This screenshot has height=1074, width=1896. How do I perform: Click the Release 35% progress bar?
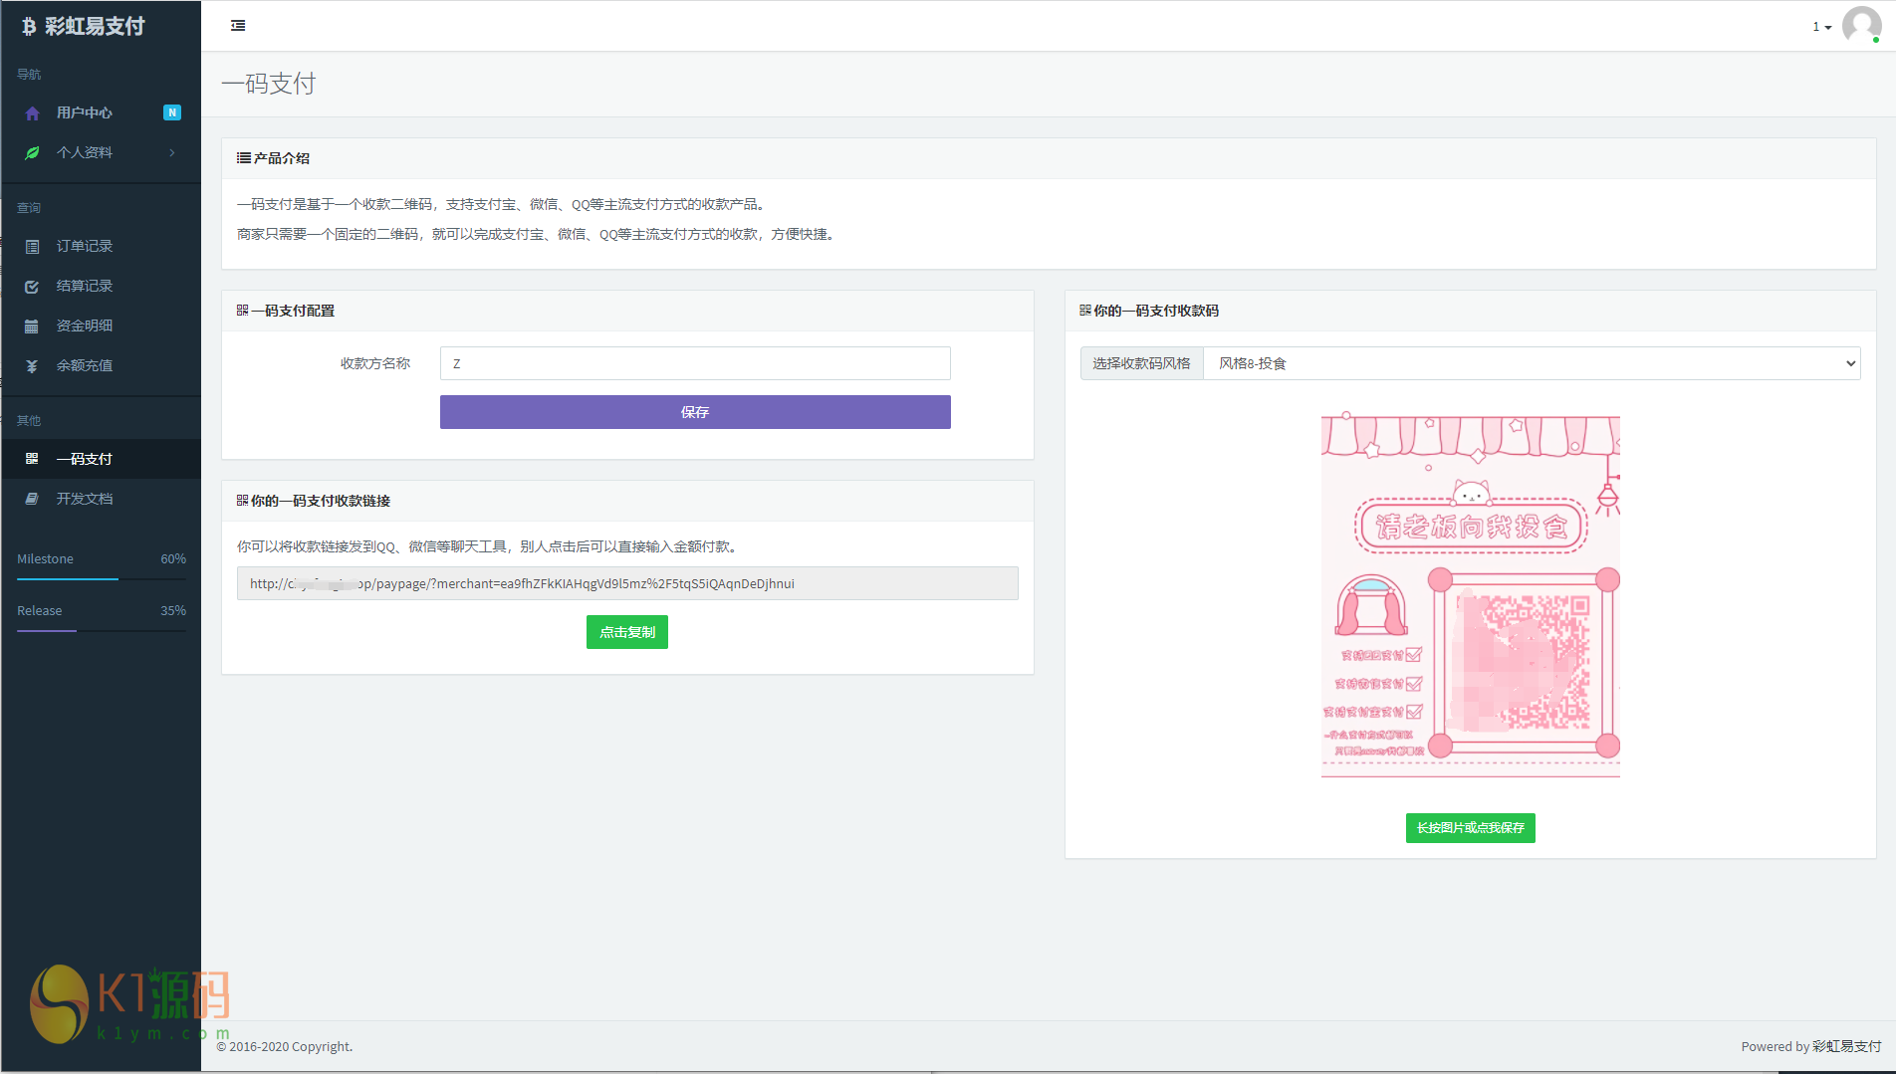(x=101, y=630)
